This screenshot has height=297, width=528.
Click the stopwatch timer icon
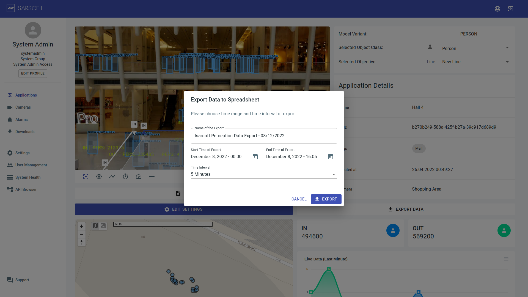click(125, 177)
